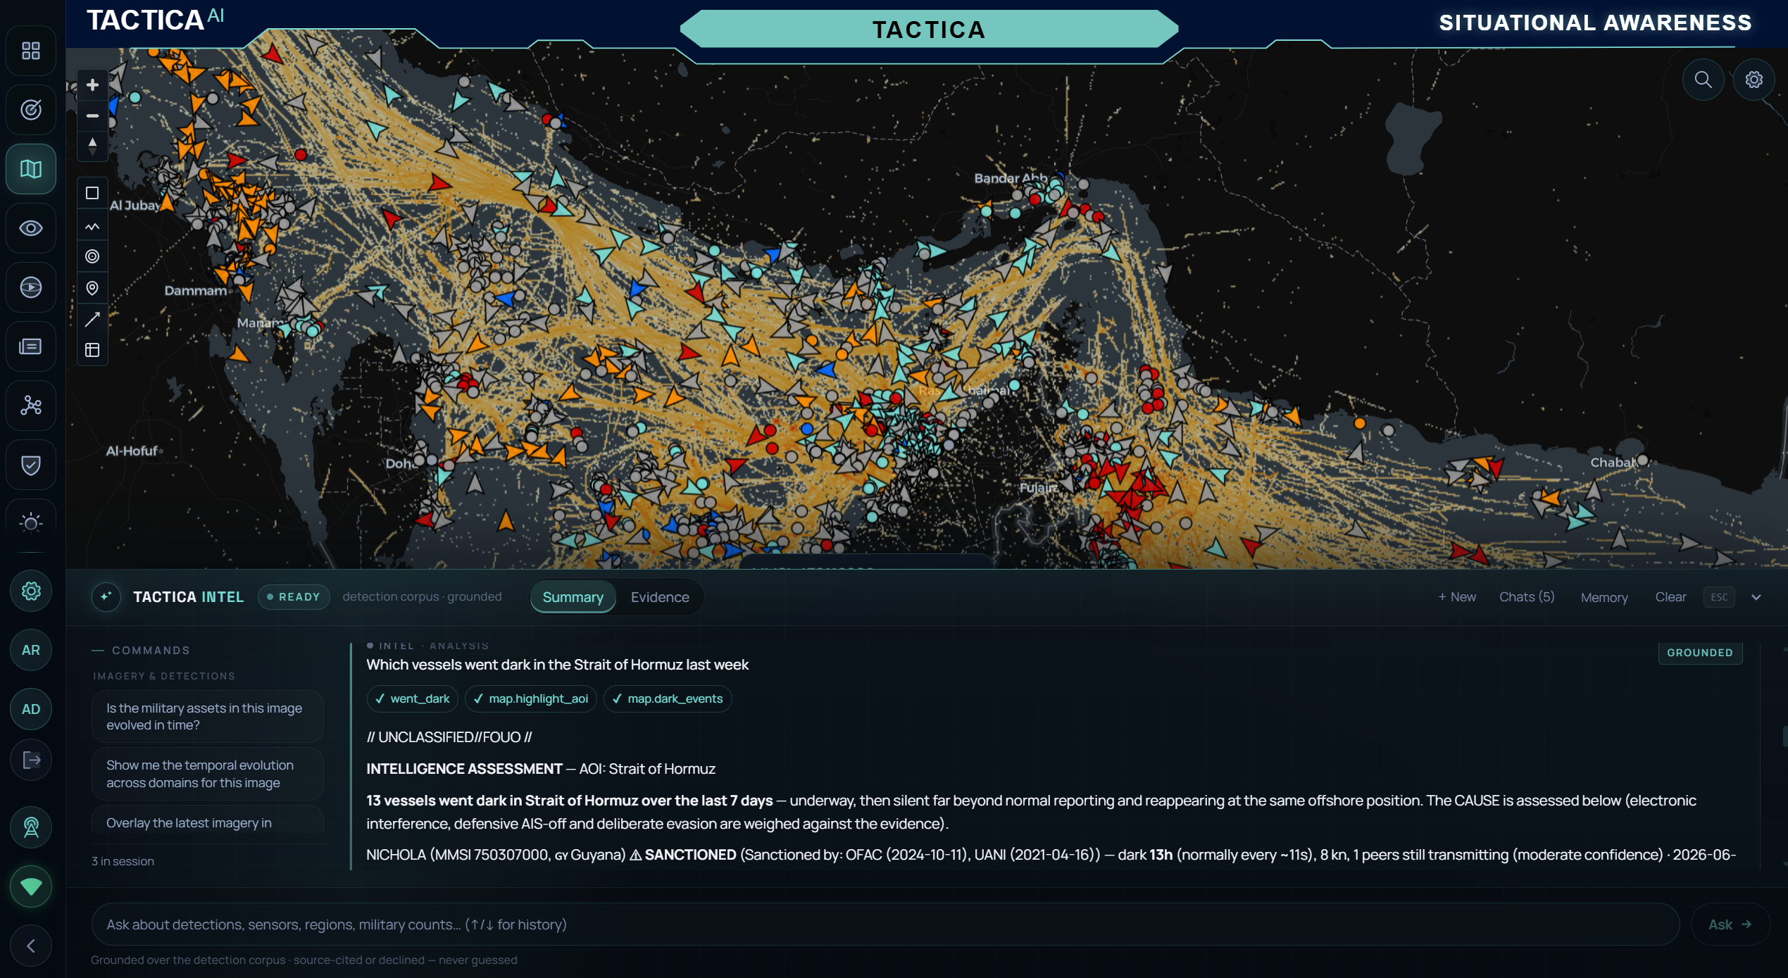Select the concentric circle range tool

[x=92, y=256]
